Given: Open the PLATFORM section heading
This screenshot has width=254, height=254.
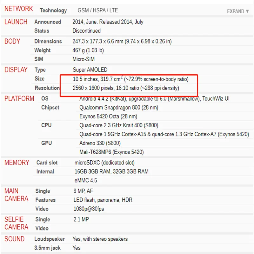Looking at the screenshot, I should [19, 99].
